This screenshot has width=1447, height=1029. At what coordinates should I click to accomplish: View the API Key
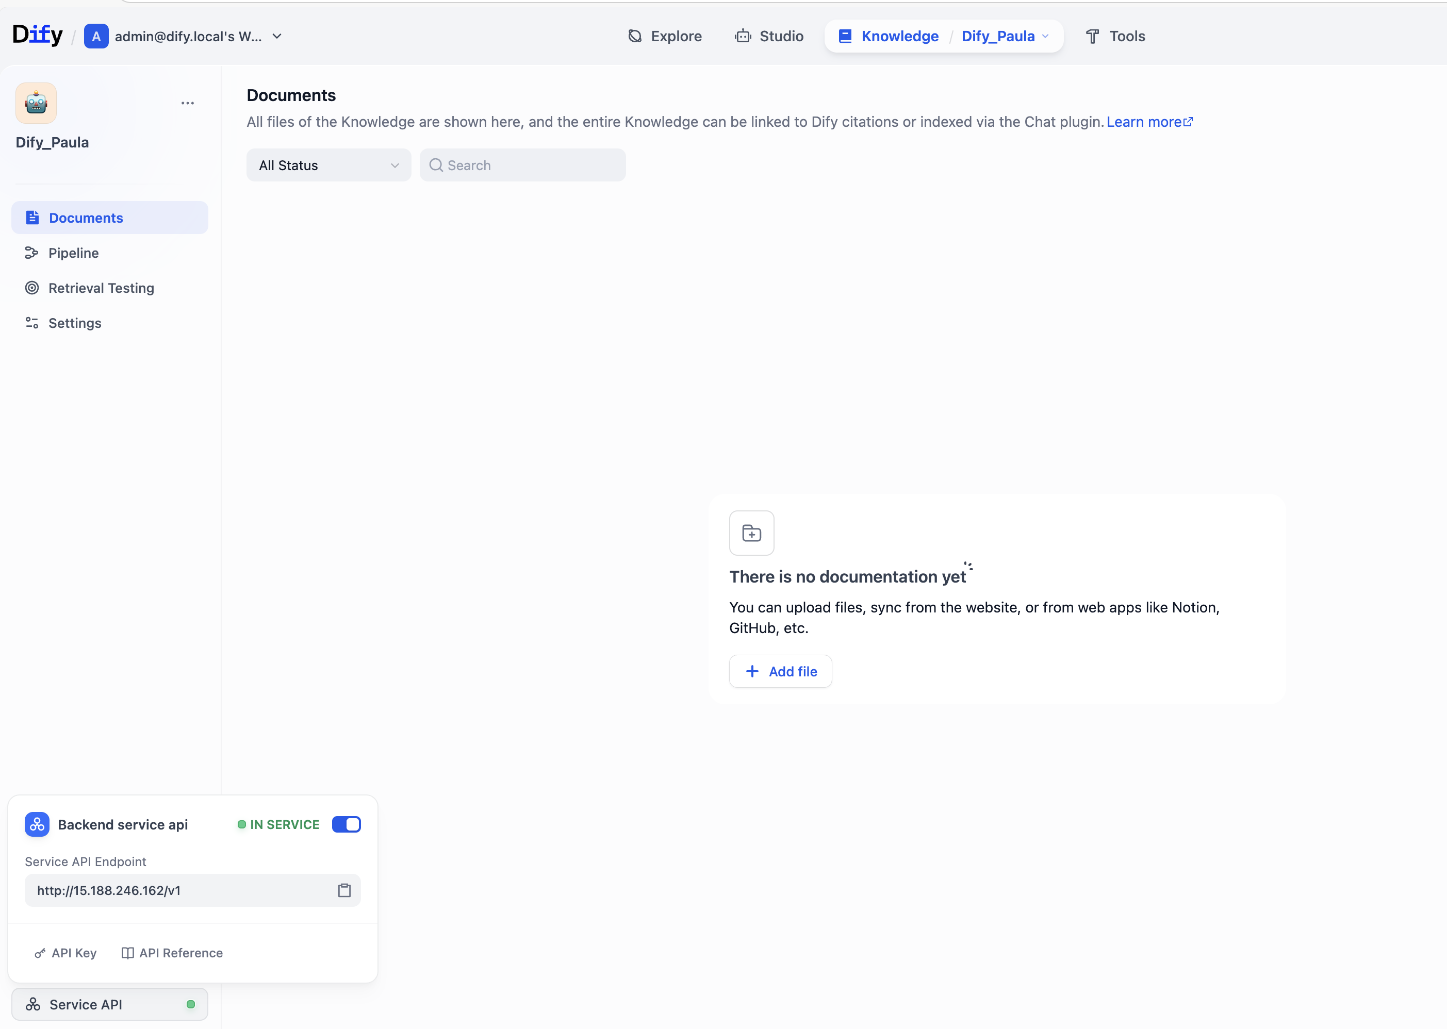tap(64, 953)
